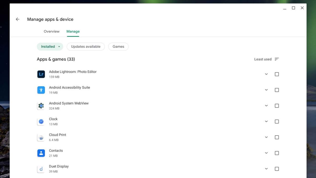Select the checkbox for Clock
Screen dimensions: 316x178
click(277, 122)
